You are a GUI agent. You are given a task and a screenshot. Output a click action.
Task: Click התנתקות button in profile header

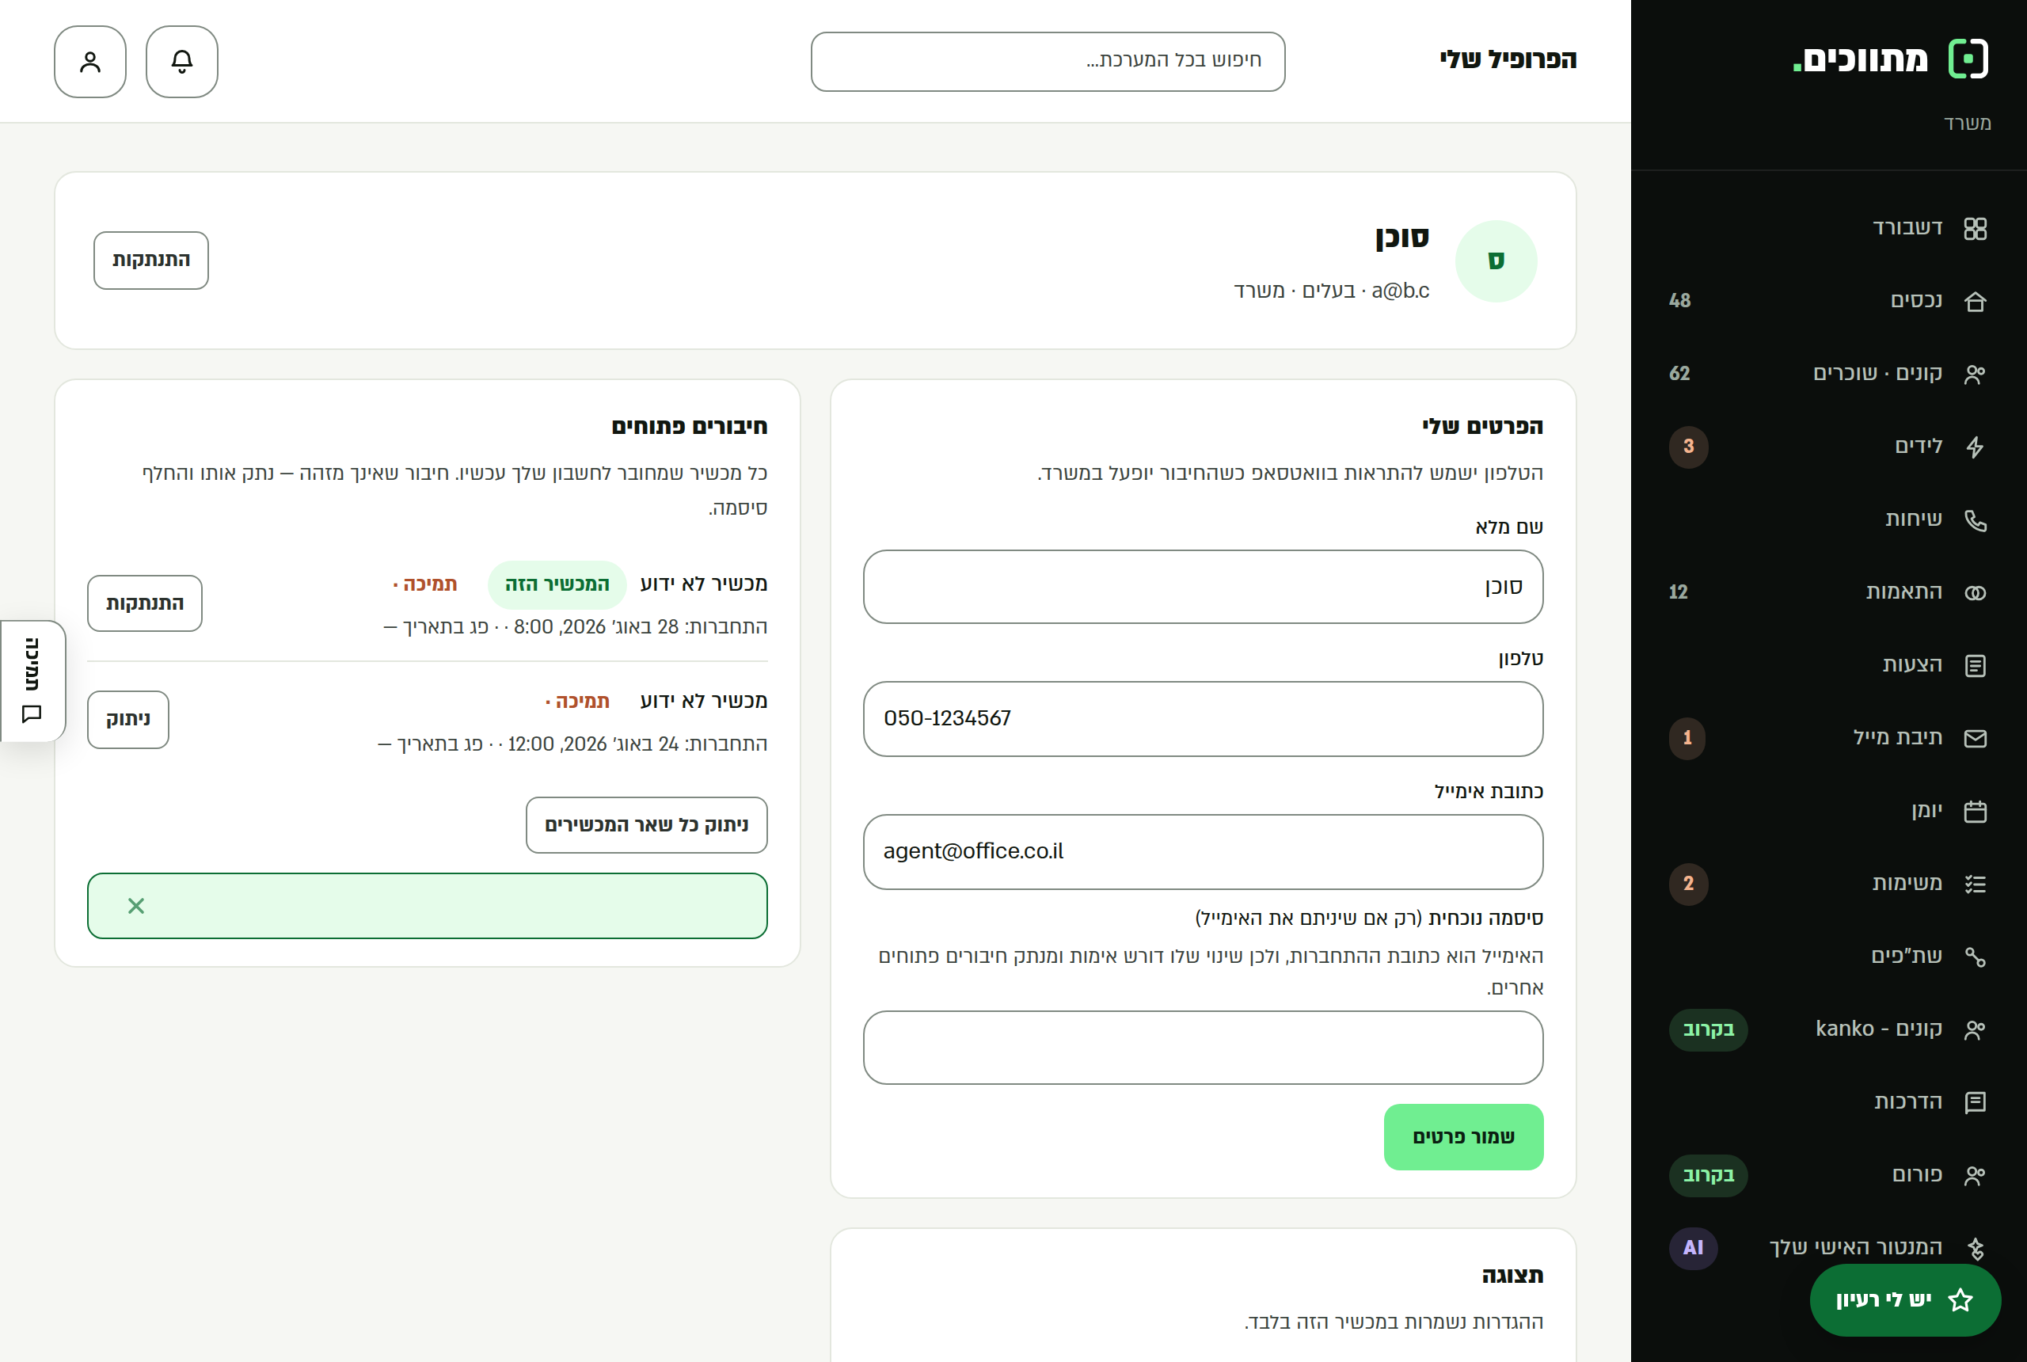tap(151, 260)
